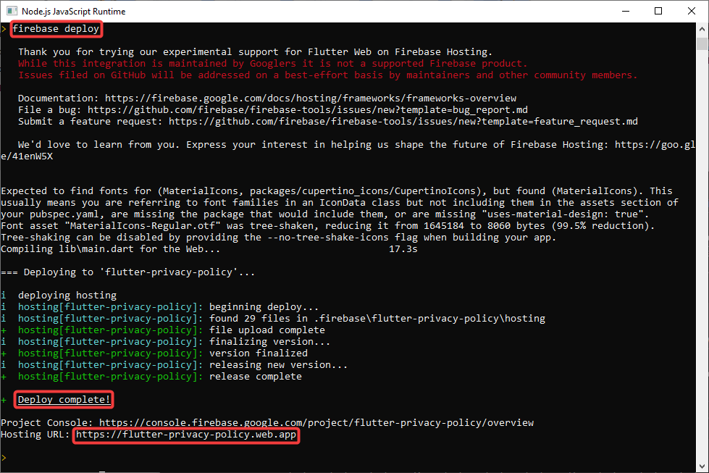Click the Node.js icon in title bar
This screenshot has width=709, height=473.
tap(12, 11)
